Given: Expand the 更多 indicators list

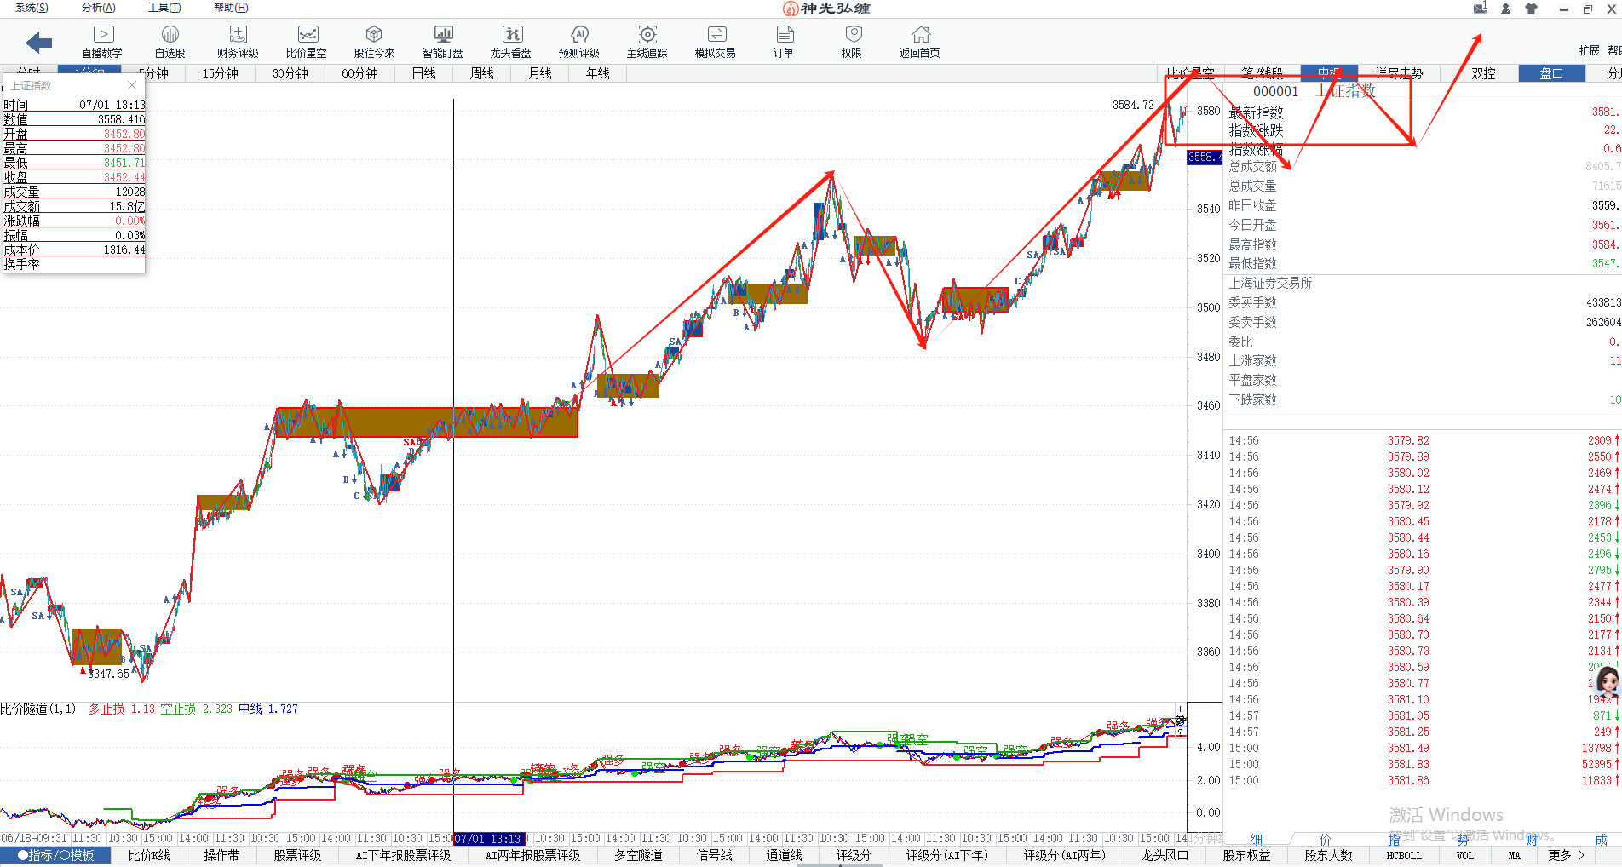Looking at the screenshot, I should [1566, 855].
